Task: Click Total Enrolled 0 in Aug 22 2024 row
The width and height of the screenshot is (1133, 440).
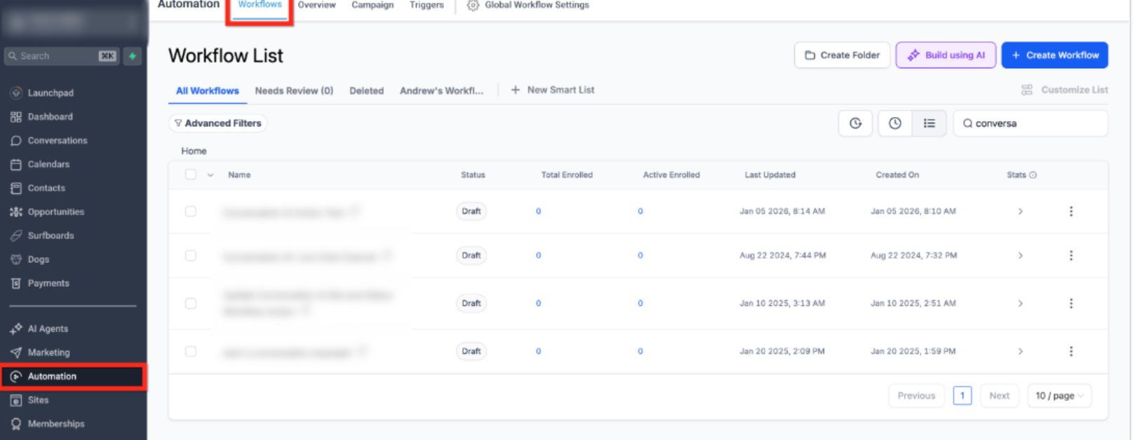Action: [x=538, y=256]
